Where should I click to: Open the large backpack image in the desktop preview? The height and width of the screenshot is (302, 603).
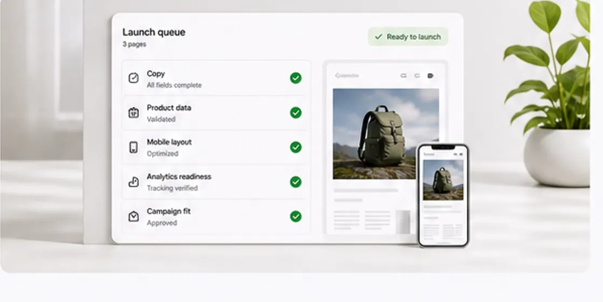(x=386, y=134)
